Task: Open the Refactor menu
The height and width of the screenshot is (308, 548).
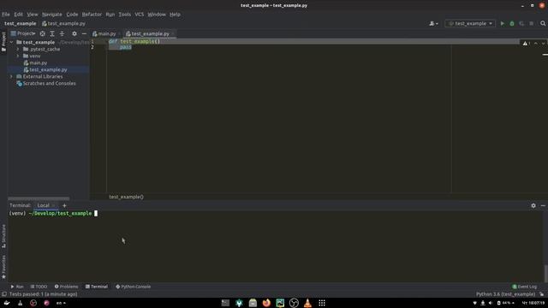Action: point(92,15)
